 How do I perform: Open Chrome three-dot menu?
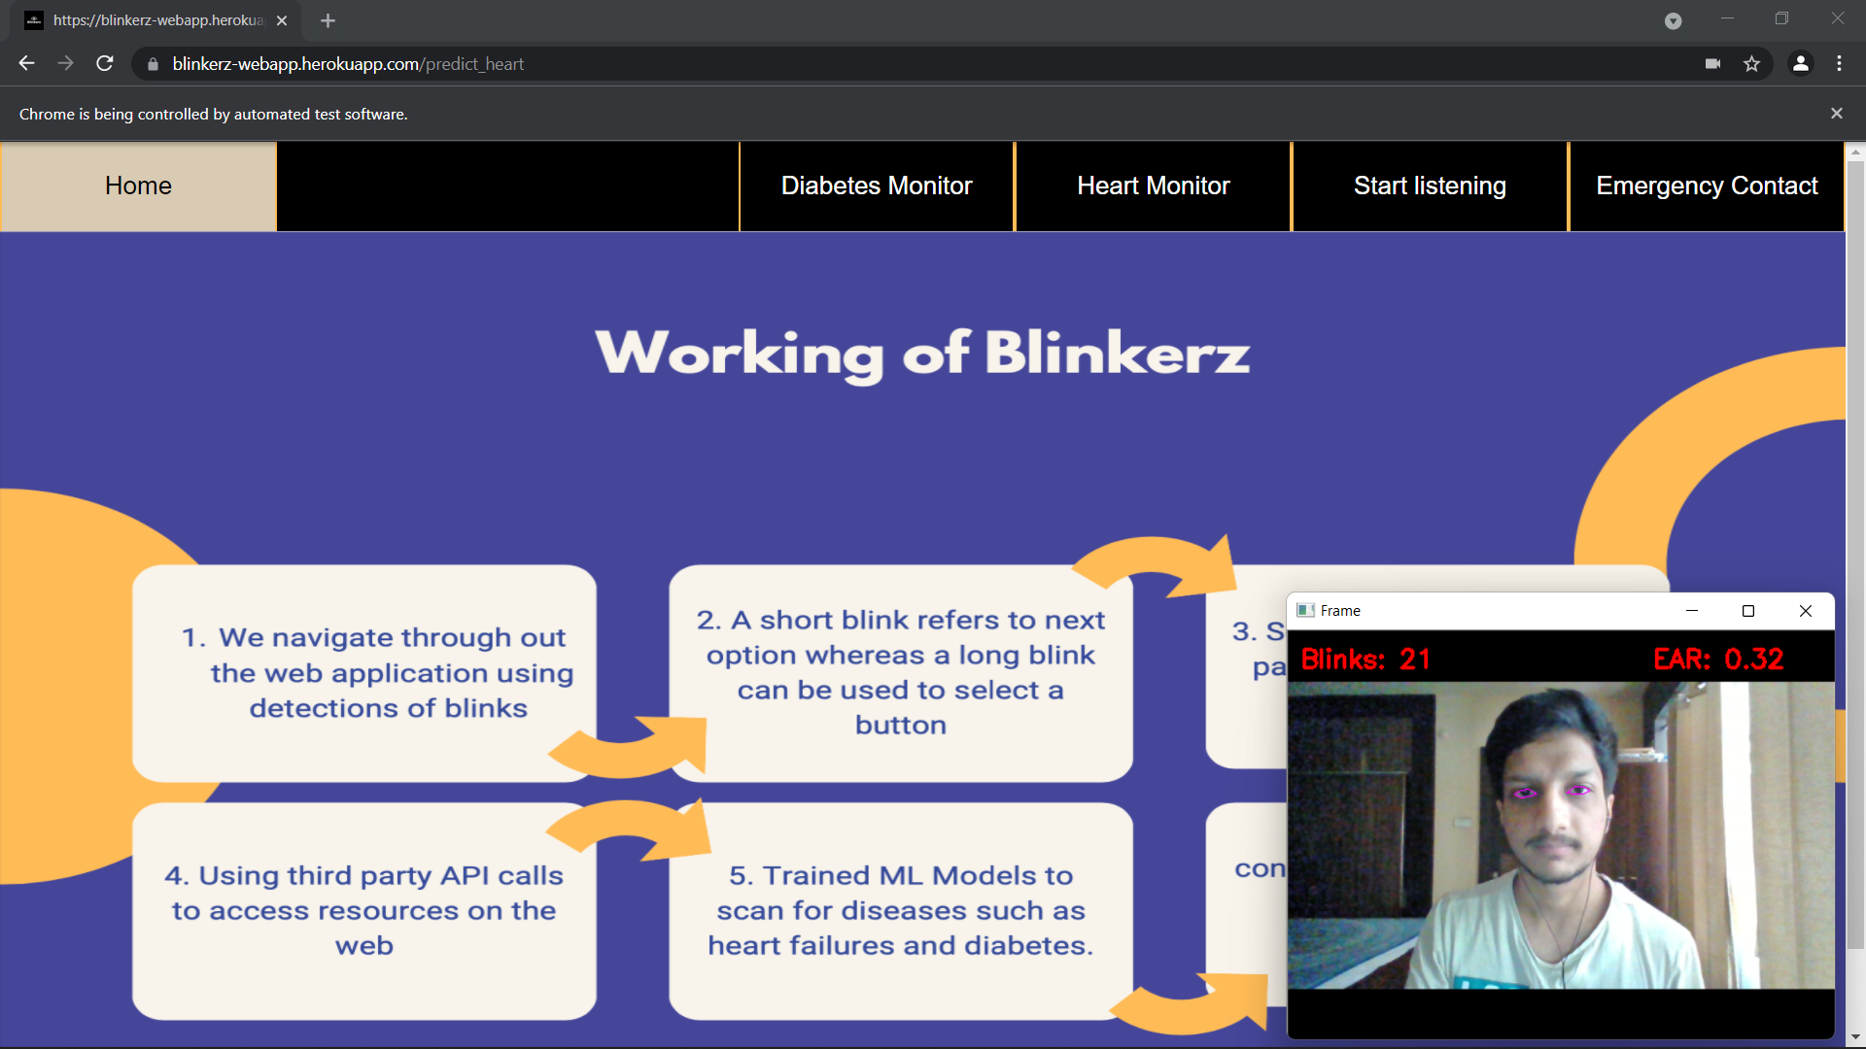coord(1839,64)
